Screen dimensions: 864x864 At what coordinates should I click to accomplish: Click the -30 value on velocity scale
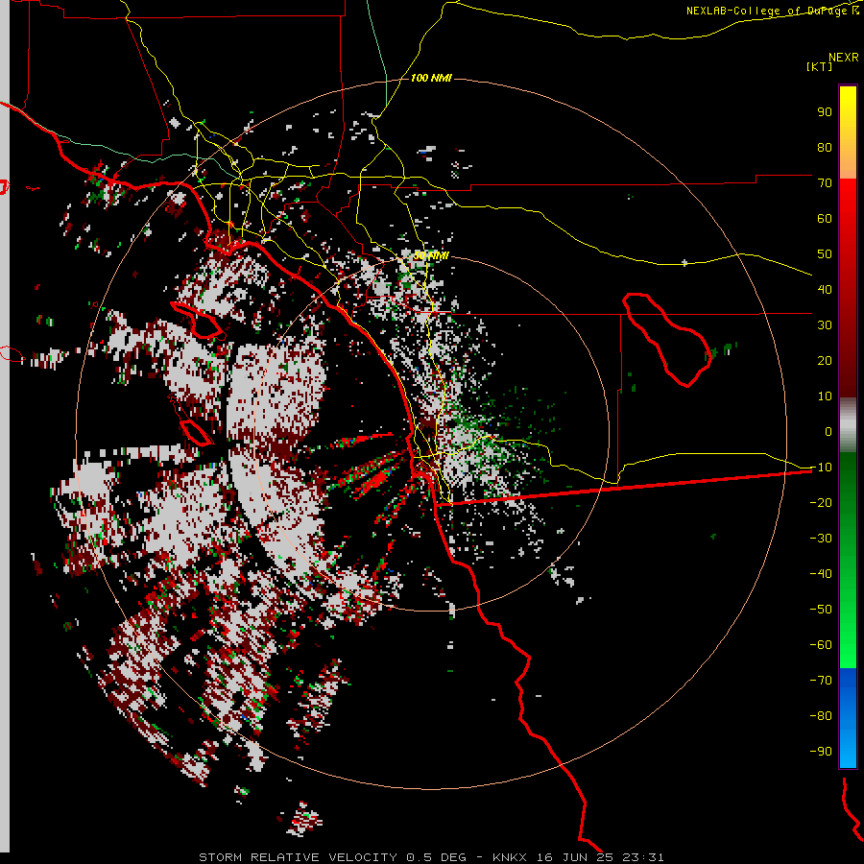pyautogui.click(x=821, y=539)
